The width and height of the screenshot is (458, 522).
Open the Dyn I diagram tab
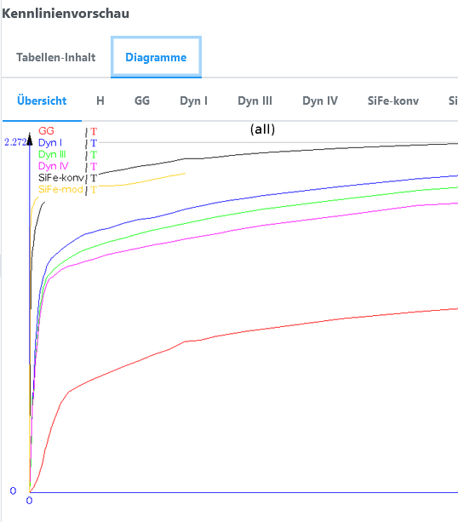(x=194, y=100)
